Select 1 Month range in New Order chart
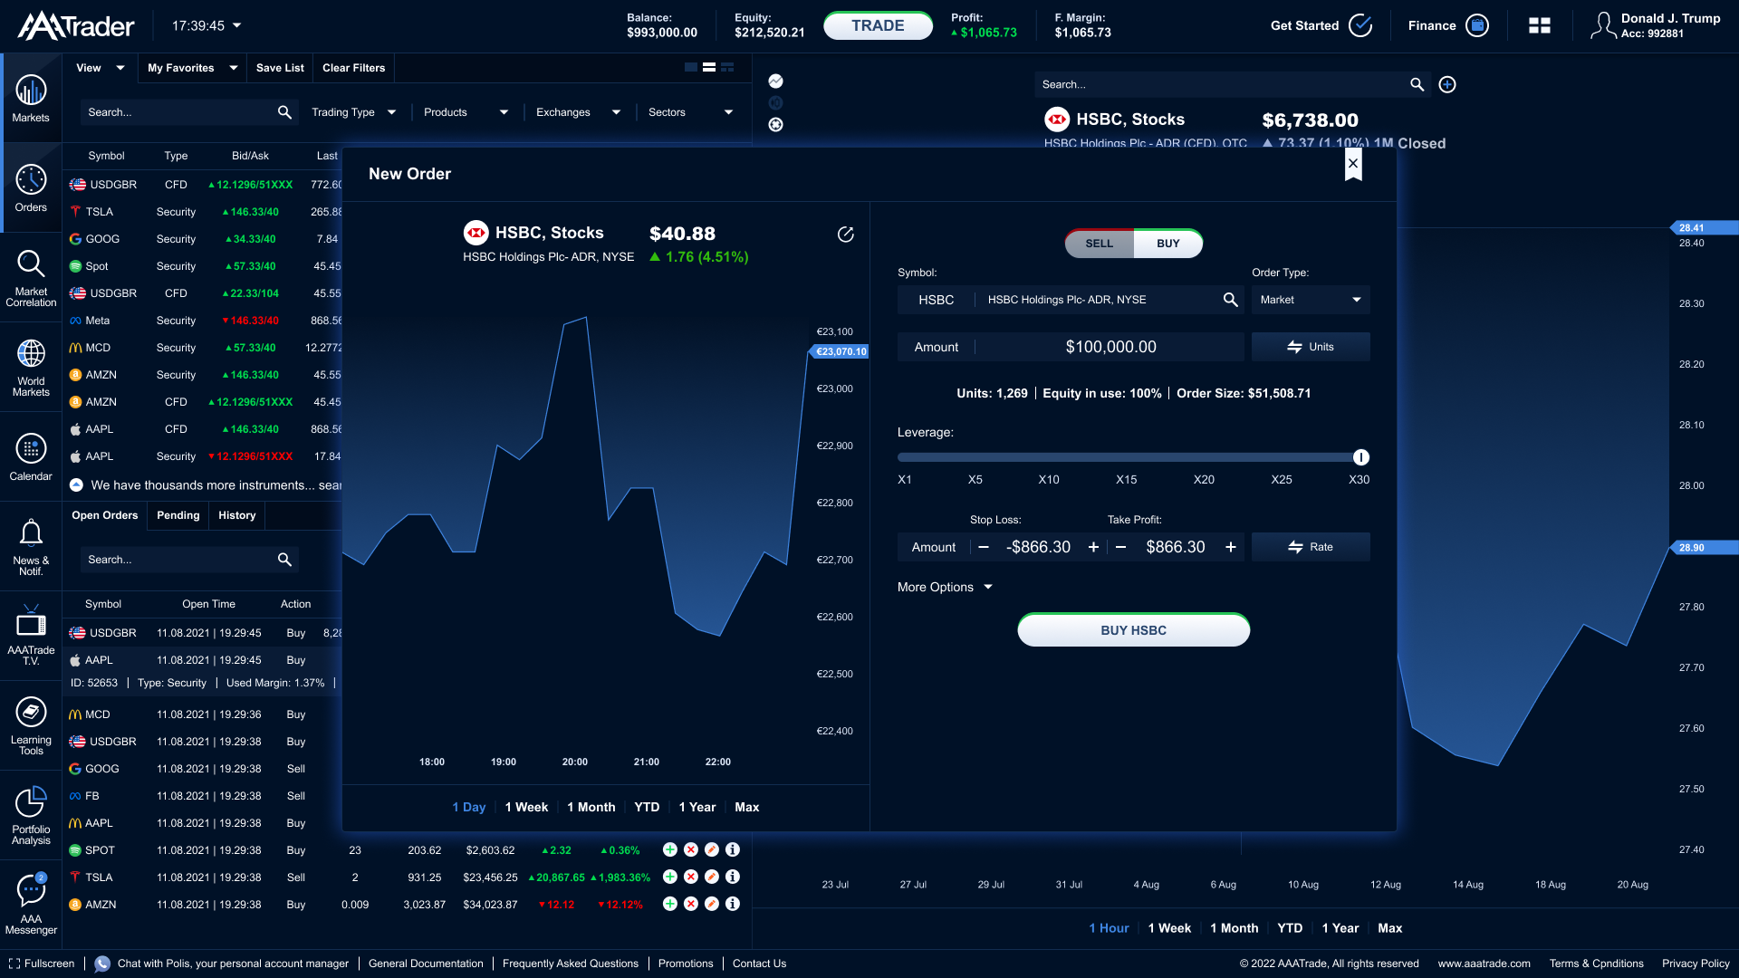The width and height of the screenshot is (1739, 978). 591,807
